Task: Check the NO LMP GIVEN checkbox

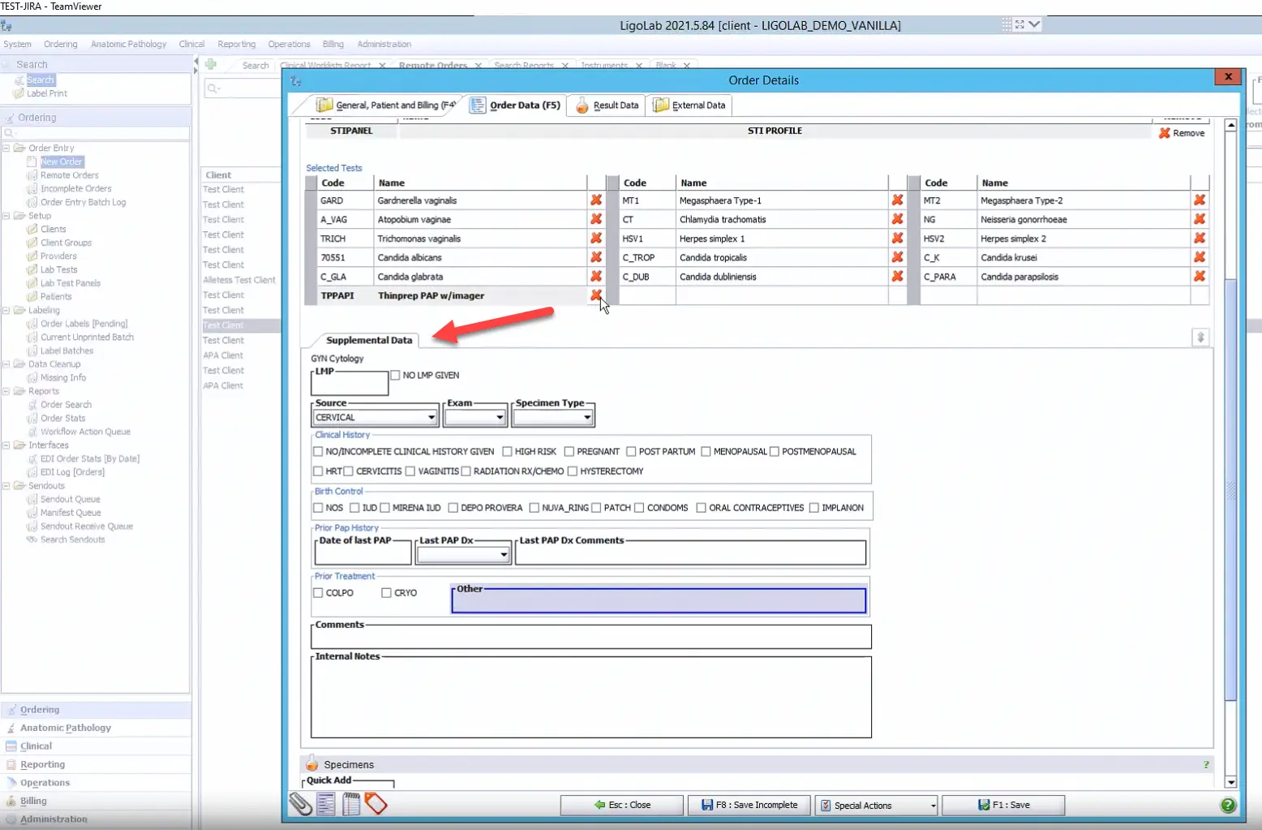Action: [x=396, y=375]
